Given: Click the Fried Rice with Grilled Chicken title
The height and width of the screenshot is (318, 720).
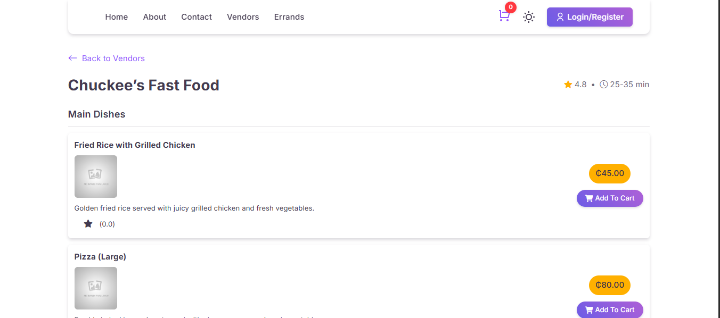Looking at the screenshot, I should pos(135,145).
